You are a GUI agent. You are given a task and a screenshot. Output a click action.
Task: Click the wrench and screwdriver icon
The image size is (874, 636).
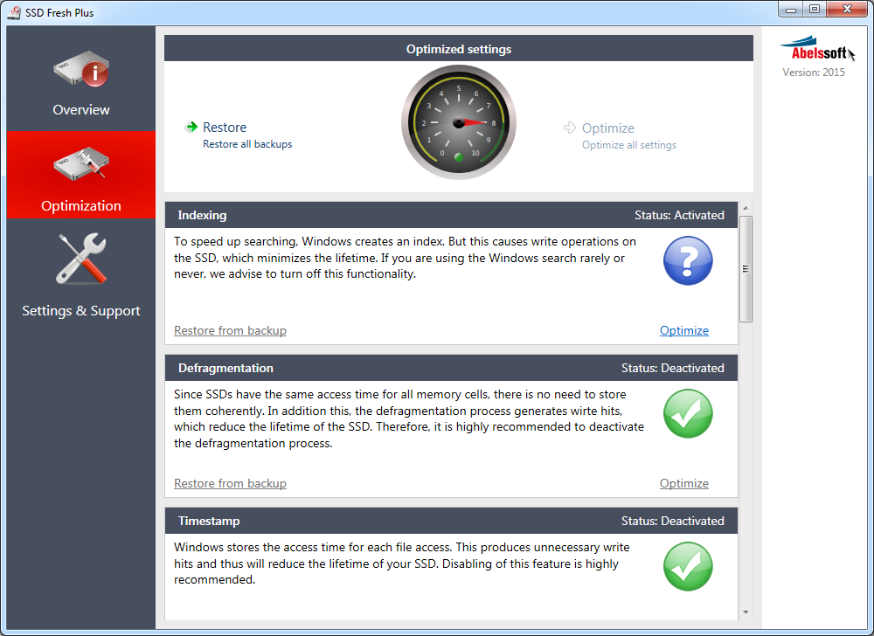(x=81, y=259)
